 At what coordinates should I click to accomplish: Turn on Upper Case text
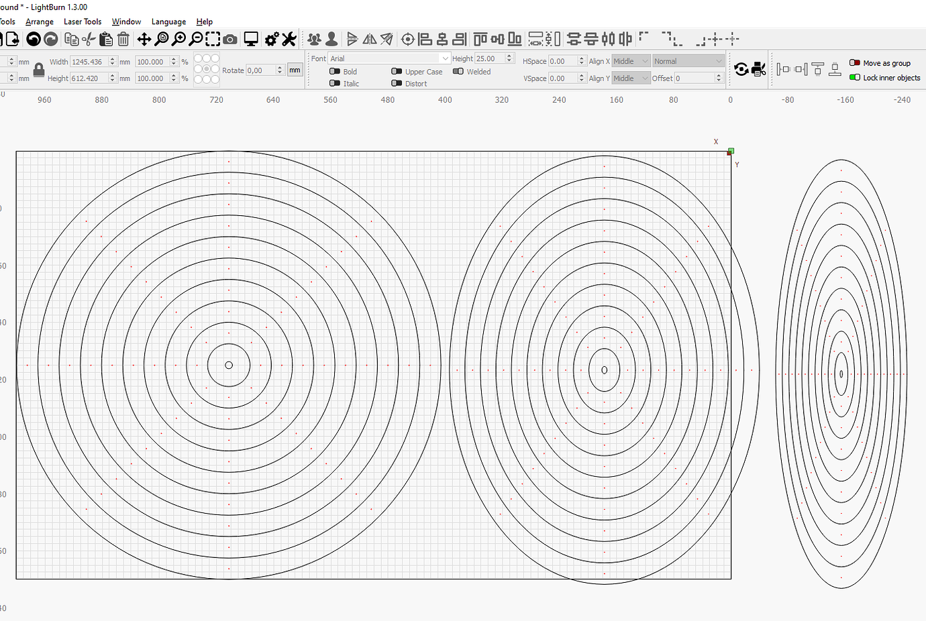(397, 71)
